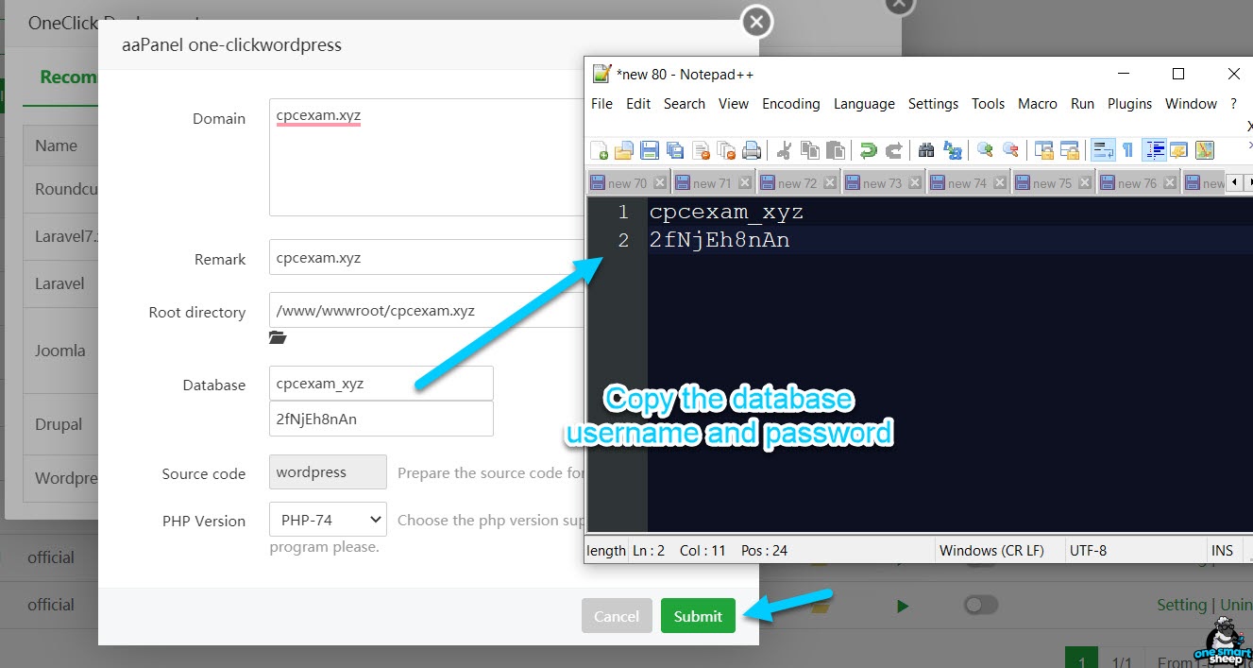This screenshot has height=668, width=1253.
Task: Open the Search menu in Notepad++
Action: point(685,104)
